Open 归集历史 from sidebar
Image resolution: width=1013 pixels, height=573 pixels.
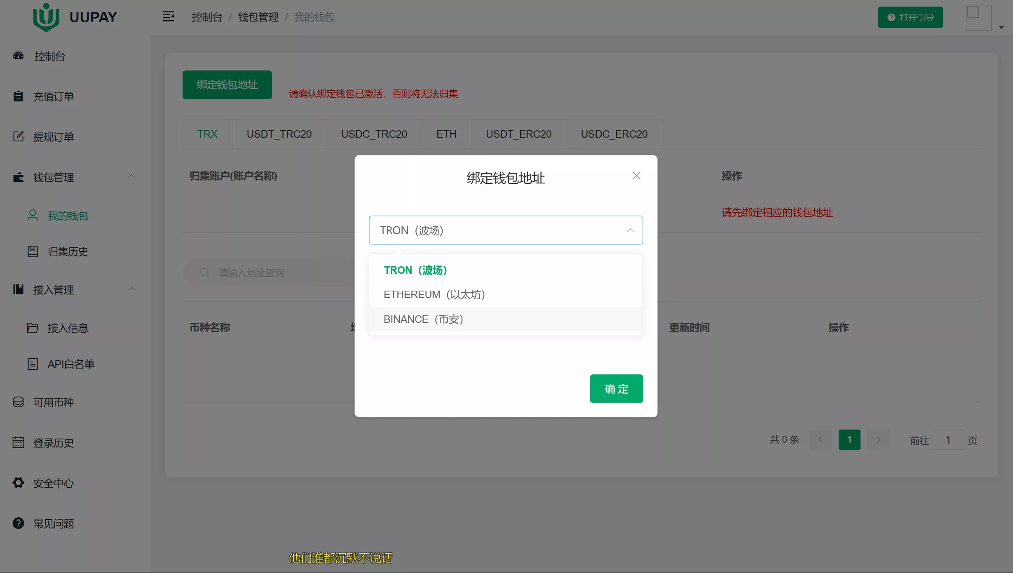coord(68,251)
